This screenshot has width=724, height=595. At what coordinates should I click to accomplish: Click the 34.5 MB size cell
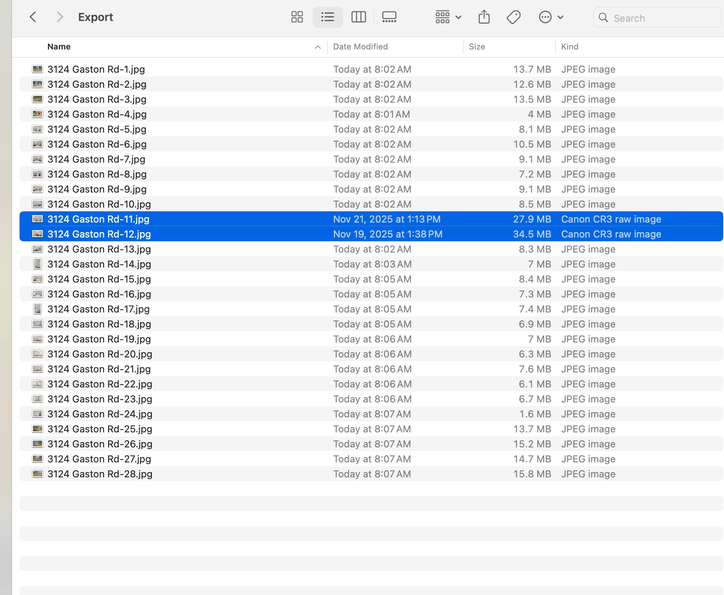click(x=532, y=234)
